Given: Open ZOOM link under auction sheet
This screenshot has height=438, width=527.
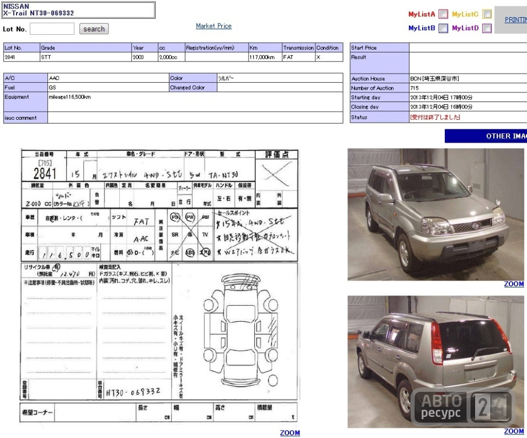Looking at the screenshot, I should coord(290,433).
